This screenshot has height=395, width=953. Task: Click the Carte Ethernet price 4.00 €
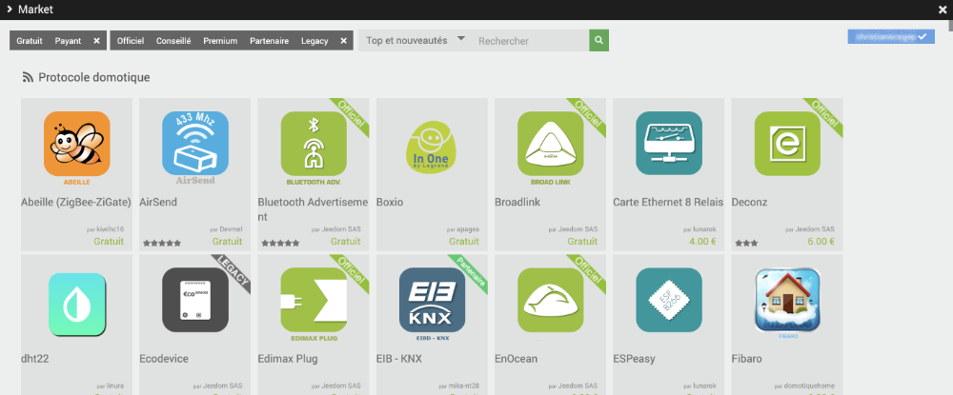pos(702,241)
